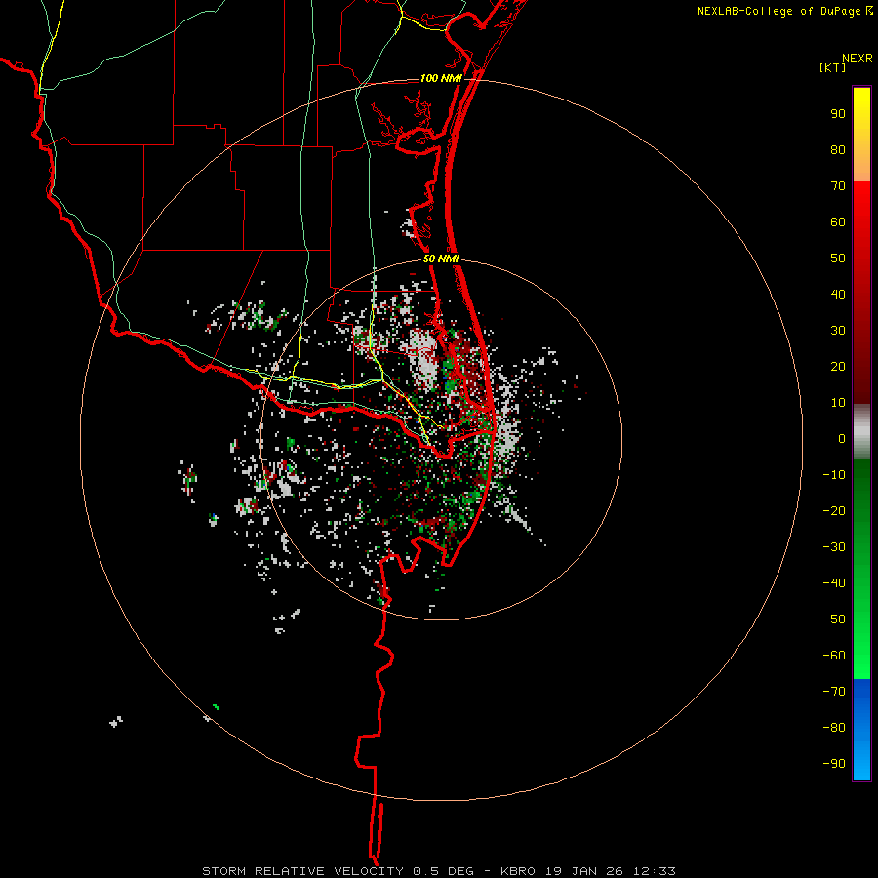Click the 10 value on the velocity scale

pyautogui.click(x=838, y=403)
